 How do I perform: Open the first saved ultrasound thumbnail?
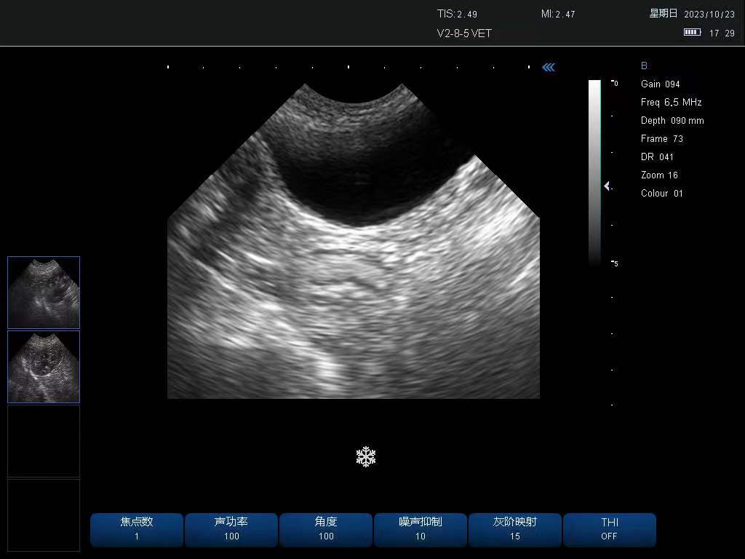tap(44, 293)
